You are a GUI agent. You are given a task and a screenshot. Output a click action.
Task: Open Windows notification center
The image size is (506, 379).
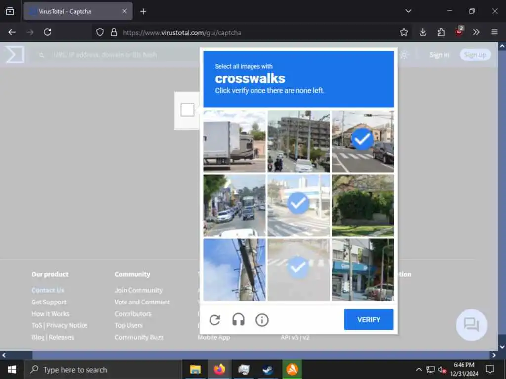(490, 369)
